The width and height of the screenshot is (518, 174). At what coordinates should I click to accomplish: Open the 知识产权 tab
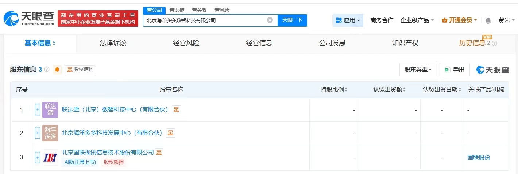(x=405, y=43)
